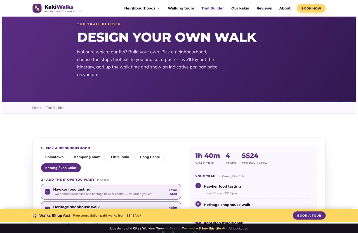The image size is (358, 233).
Task: Open the All packages link
Action: click(238, 228)
